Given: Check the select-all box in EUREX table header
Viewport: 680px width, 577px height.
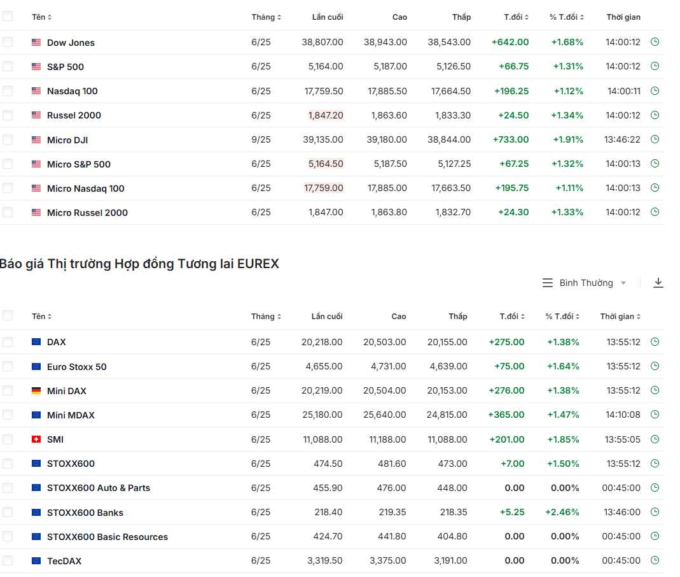Looking at the screenshot, I should 8,316.
